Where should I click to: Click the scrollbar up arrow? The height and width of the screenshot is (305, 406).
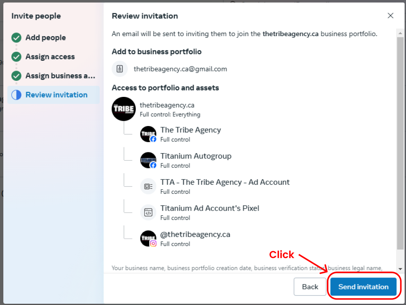coord(400,33)
